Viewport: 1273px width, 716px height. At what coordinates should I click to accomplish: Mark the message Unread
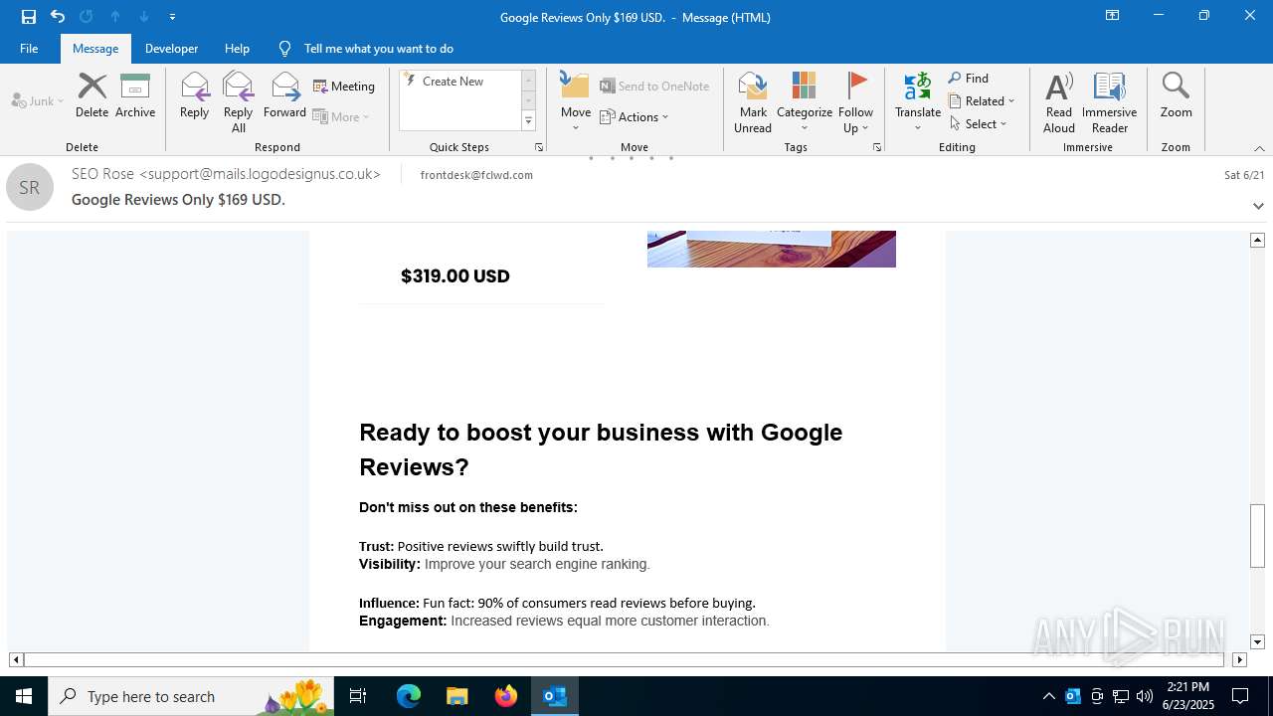pos(753,102)
